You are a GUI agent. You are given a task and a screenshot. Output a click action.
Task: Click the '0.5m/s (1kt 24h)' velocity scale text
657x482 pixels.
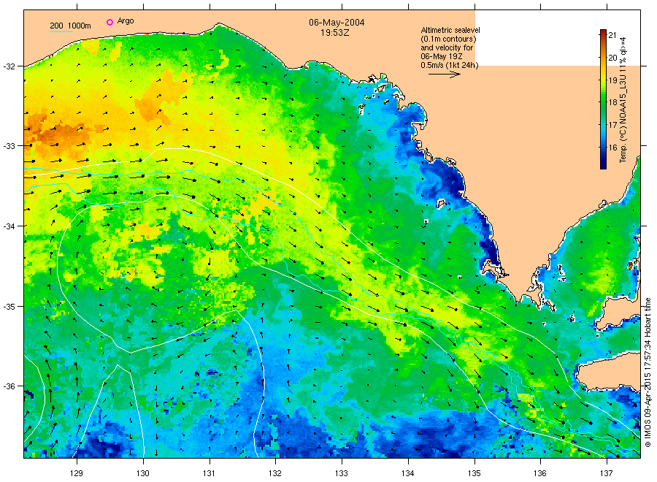[x=449, y=65]
